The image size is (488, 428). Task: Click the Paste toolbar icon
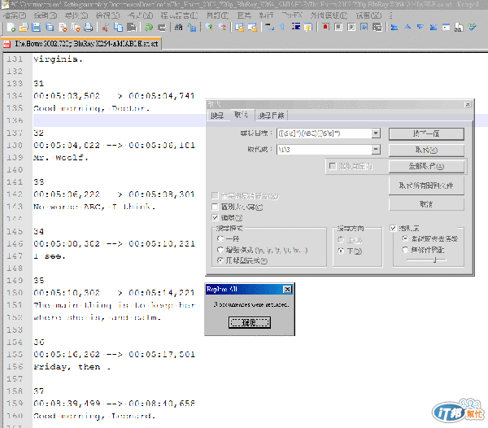(131, 28)
